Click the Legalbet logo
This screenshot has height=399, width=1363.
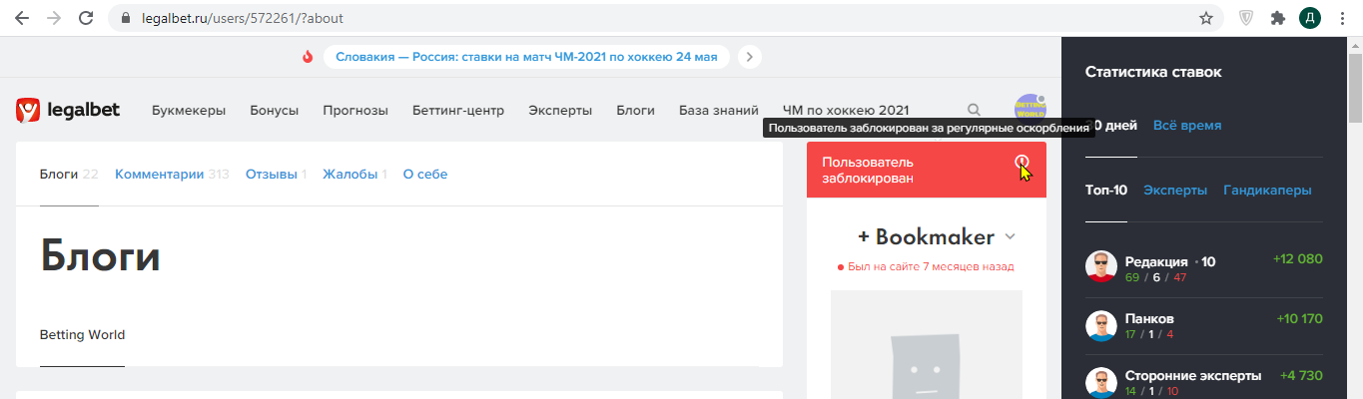click(x=68, y=110)
